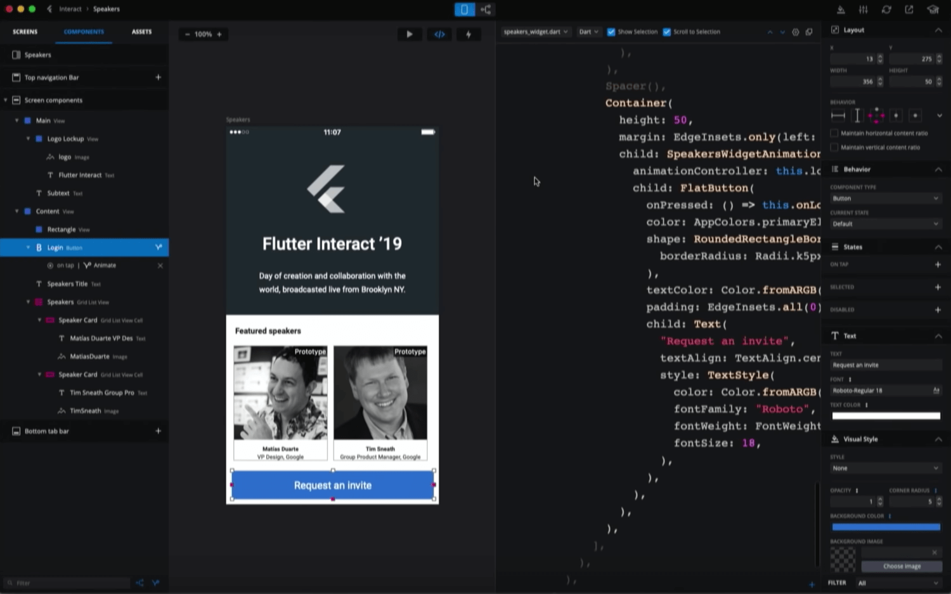This screenshot has width=951, height=594.
Task: Collapse the Speakers grid list tree item
Action: [x=29, y=302]
